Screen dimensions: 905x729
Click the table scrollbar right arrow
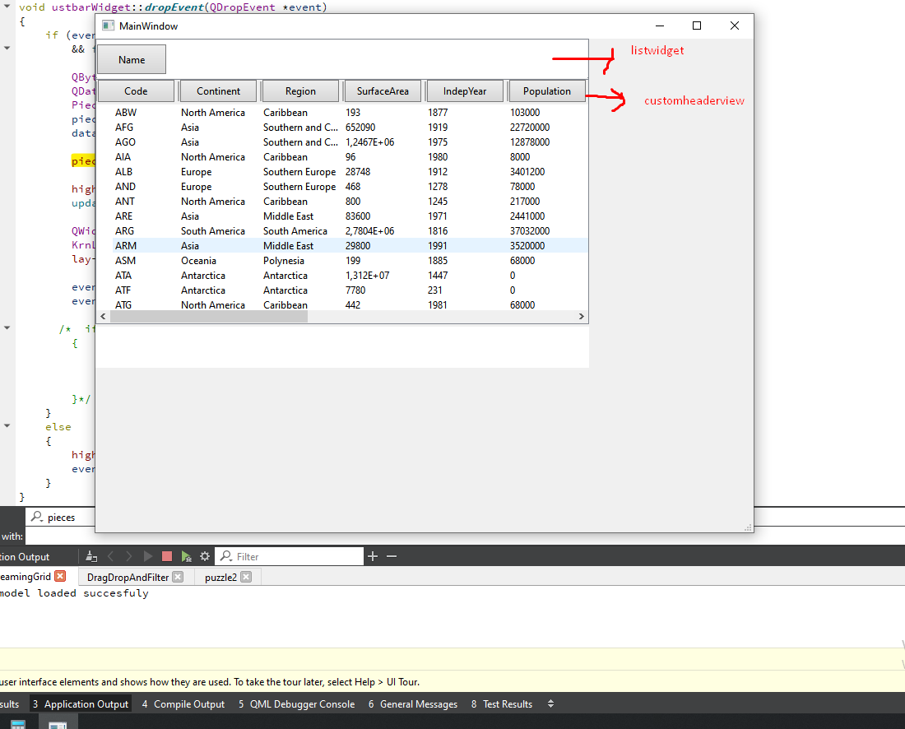pyautogui.click(x=581, y=316)
